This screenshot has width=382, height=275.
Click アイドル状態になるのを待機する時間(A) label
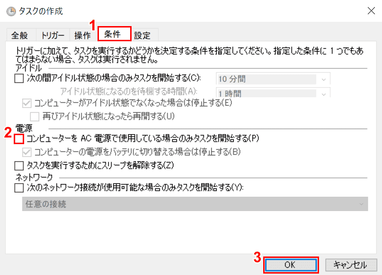tap(129, 91)
